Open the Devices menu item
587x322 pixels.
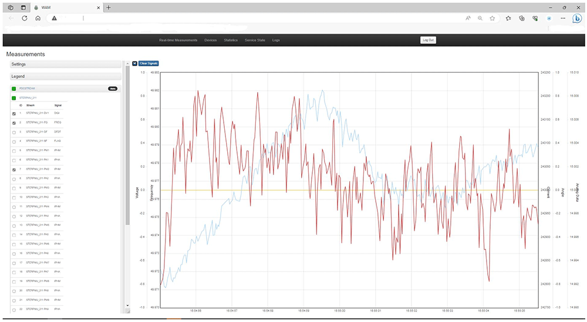tap(210, 40)
